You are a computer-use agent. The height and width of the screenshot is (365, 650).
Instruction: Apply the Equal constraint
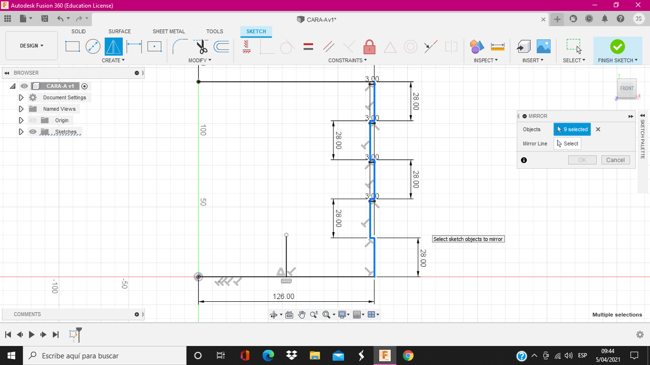pos(308,47)
